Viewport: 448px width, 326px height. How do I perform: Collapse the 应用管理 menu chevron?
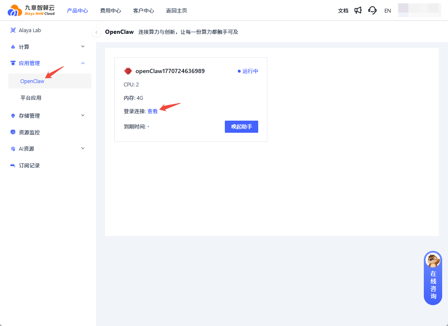tap(83, 63)
